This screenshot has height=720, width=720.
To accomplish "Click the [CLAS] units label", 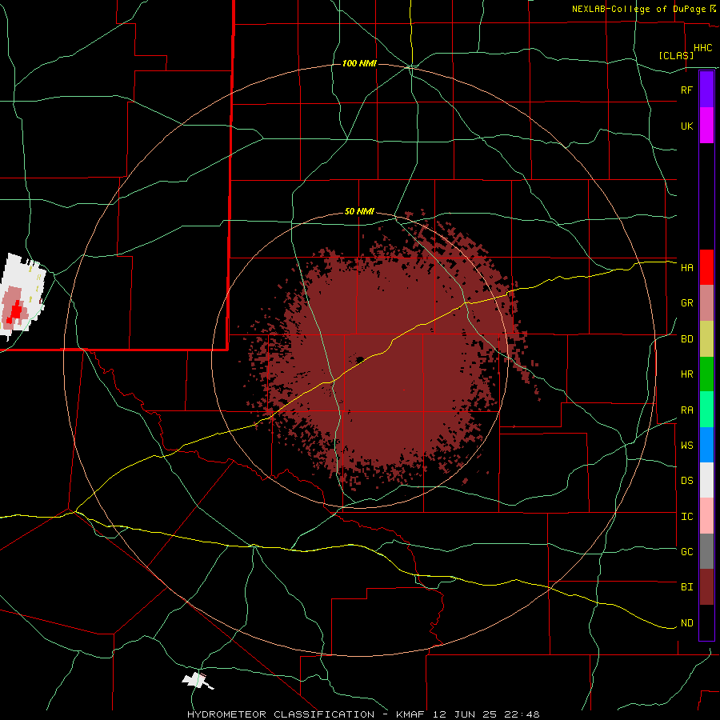I will pyautogui.click(x=676, y=55).
